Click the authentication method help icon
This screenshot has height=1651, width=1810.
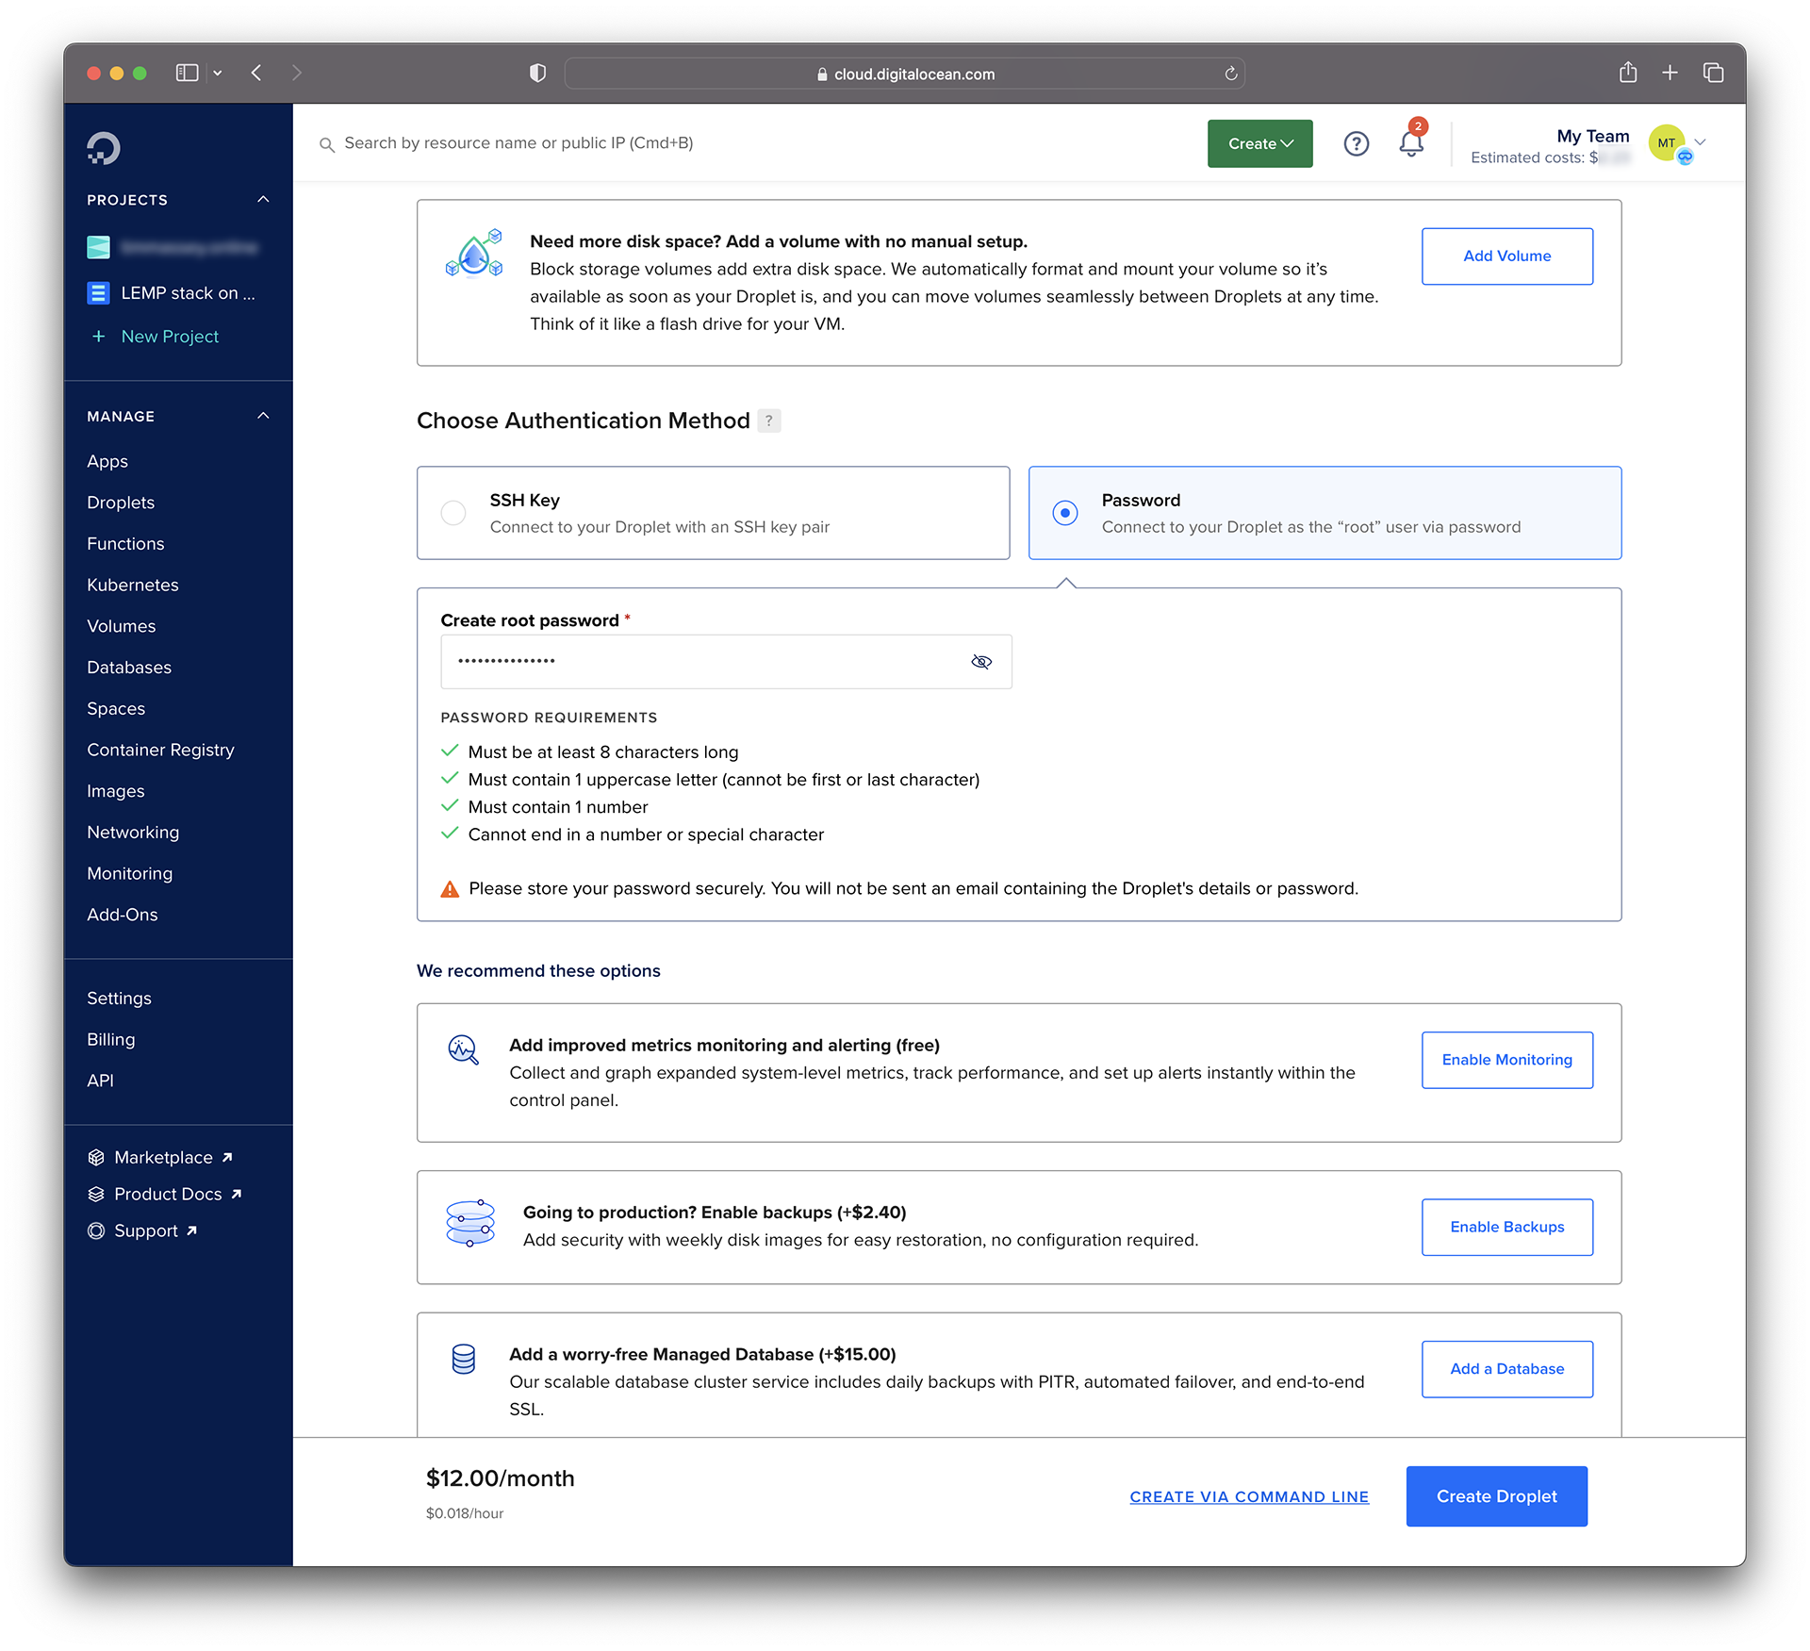pos(769,421)
